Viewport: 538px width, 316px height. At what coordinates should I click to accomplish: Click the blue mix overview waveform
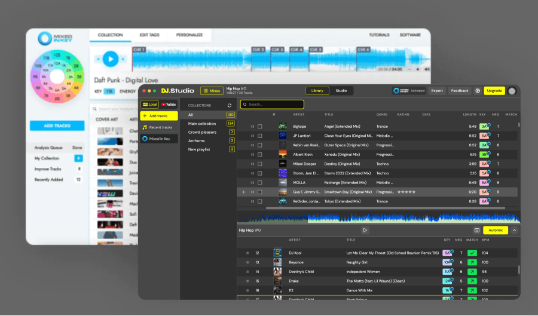click(379, 217)
